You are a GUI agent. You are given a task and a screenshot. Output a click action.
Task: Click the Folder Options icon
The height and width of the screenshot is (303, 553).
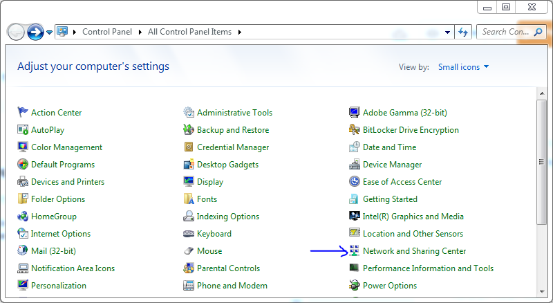23,199
